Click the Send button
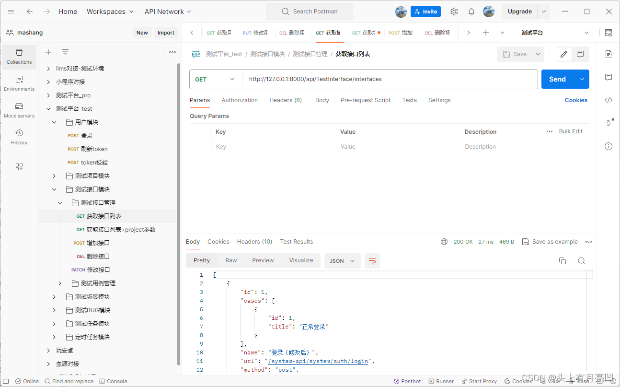The height and width of the screenshot is (387, 620). point(558,79)
